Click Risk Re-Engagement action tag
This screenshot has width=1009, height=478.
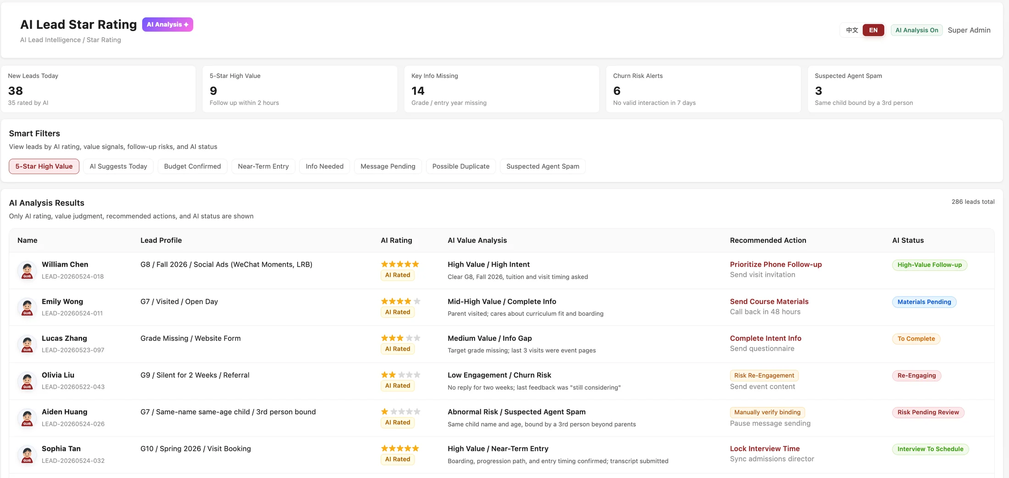click(x=764, y=375)
